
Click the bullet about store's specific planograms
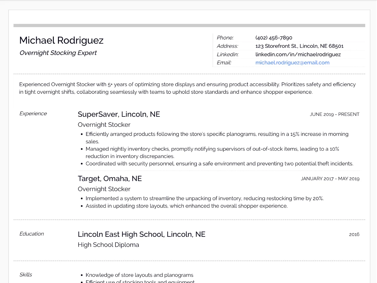(x=217, y=138)
